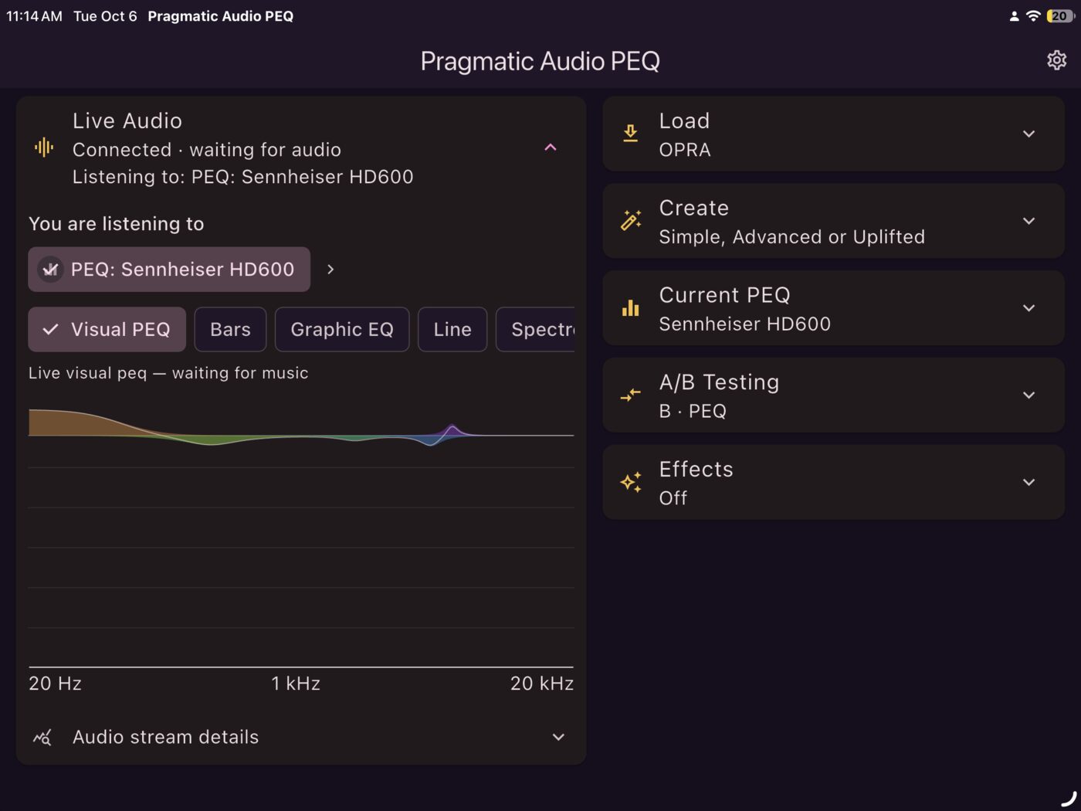Expand Audio stream details chevron

558,738
